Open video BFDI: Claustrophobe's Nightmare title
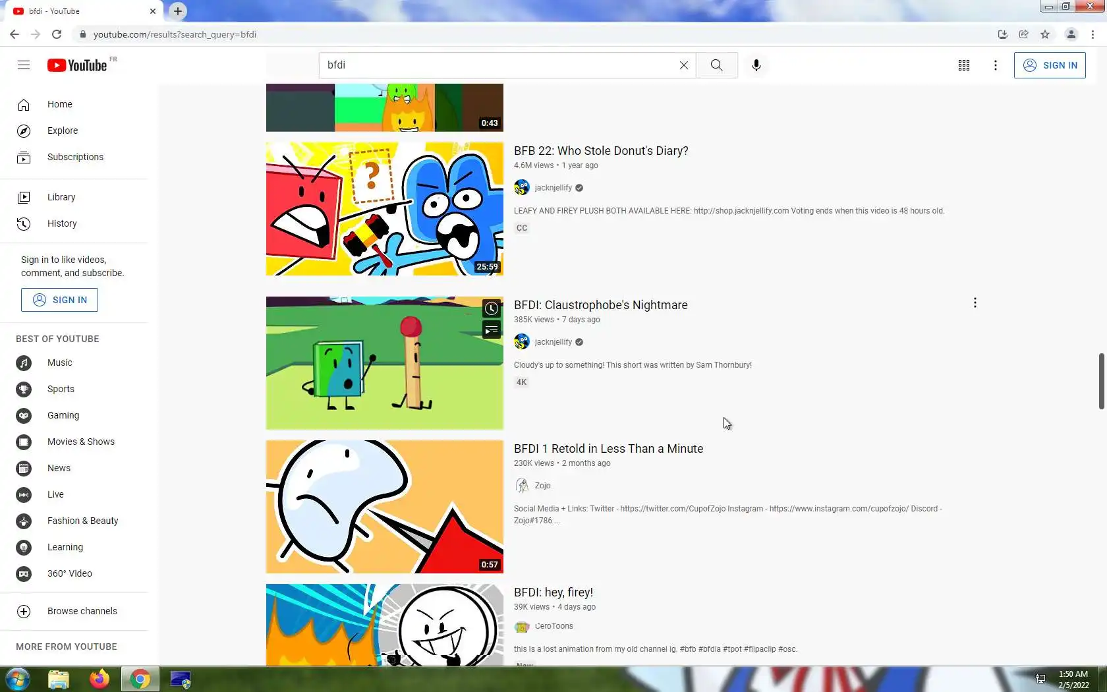 (x=601, y=305)
